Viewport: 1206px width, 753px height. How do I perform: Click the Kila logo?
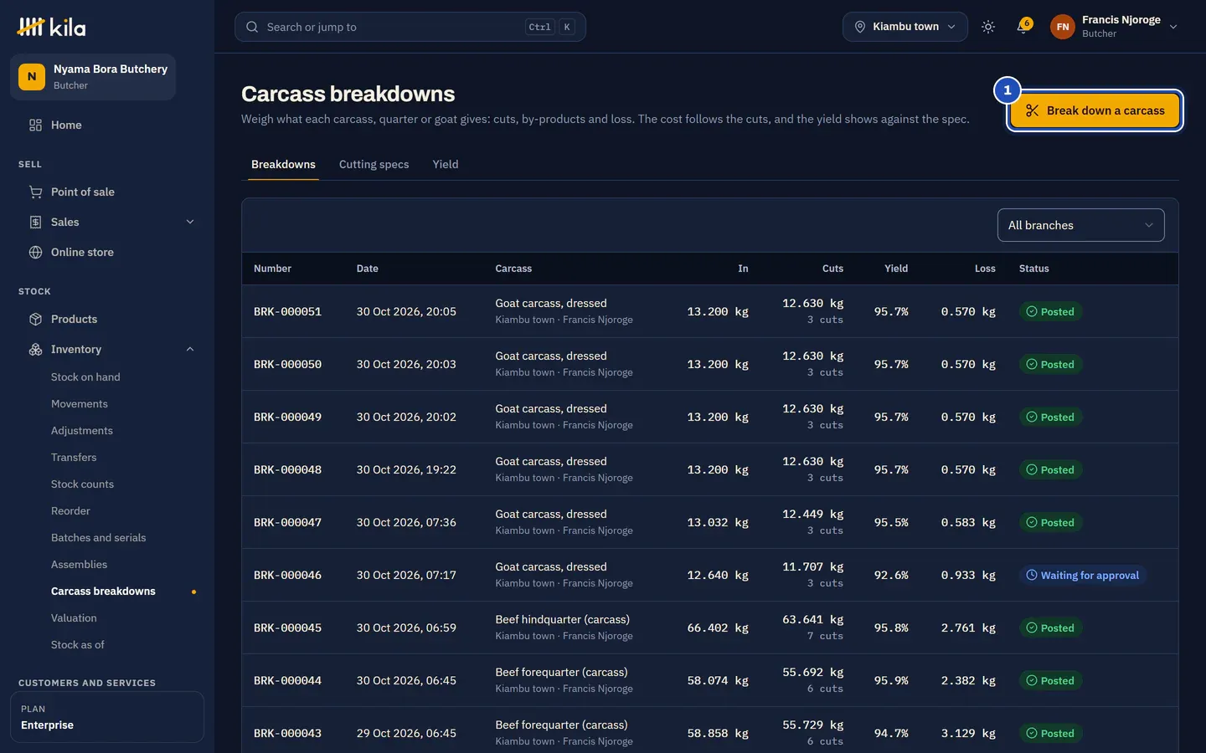51,27
